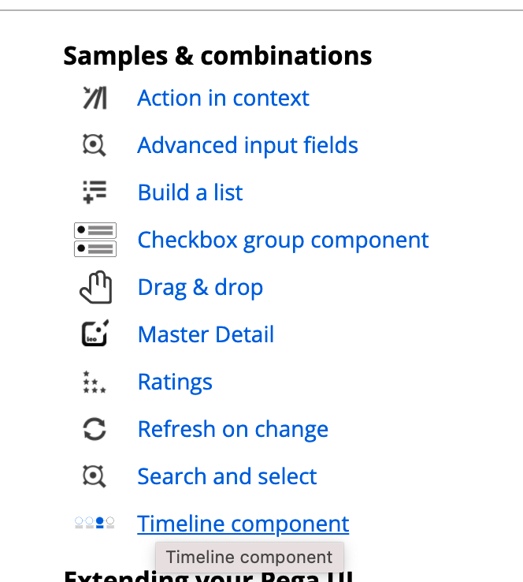Navigate to the Master Detail link

pos(206,334)
